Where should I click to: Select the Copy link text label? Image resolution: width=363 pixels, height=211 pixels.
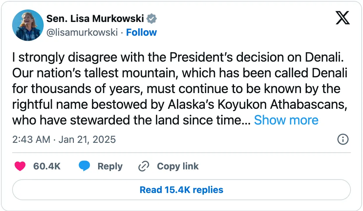(x=178, y=166)
